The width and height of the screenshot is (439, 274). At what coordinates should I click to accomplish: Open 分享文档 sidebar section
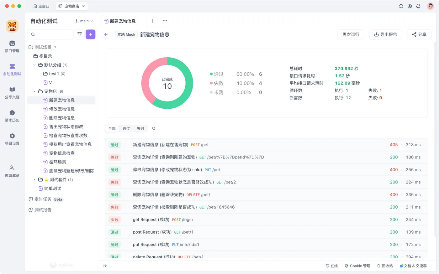pyautogui.click(x=12, y=93)
